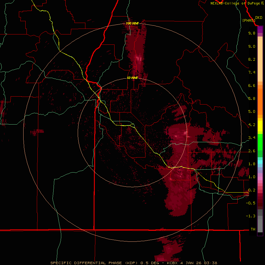The height and width of the screenshot is (265, 265).
Task: Click the 7.4 legend value
Action: coord(252,72)
